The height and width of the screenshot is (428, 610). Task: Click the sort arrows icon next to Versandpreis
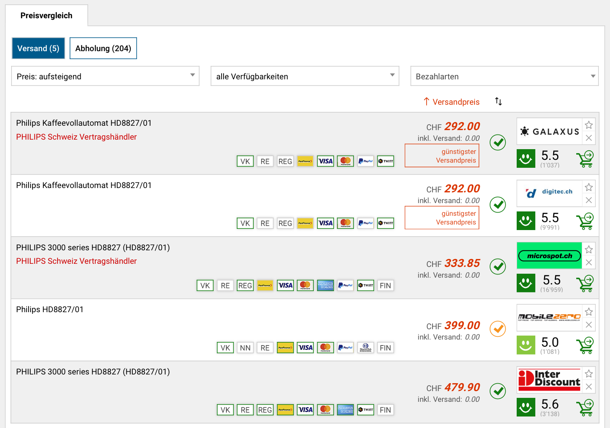tap(498, 102)
